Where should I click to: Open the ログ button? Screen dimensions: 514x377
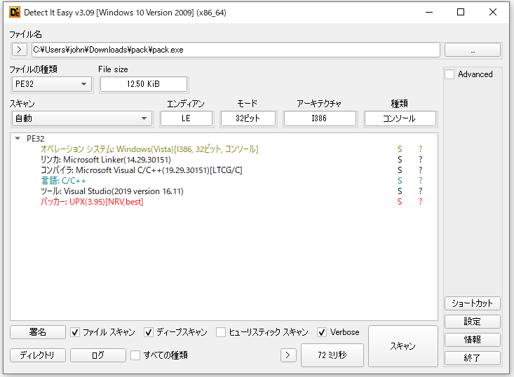pyautogui.click(x=98, y=355)
